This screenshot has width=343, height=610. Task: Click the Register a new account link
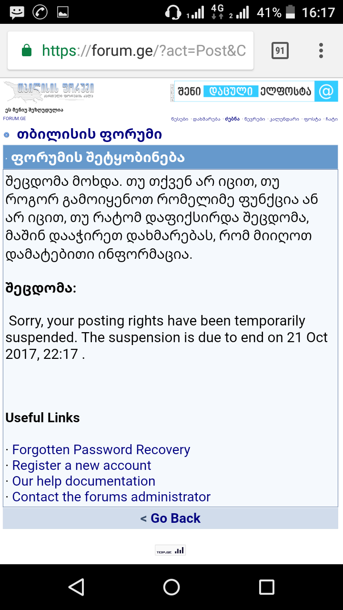81,466
